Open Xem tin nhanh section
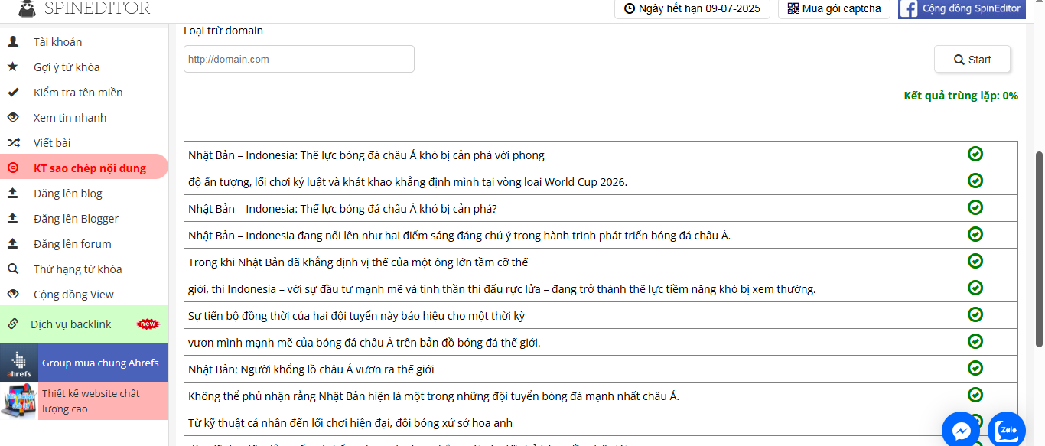 (x=70, y=118)
